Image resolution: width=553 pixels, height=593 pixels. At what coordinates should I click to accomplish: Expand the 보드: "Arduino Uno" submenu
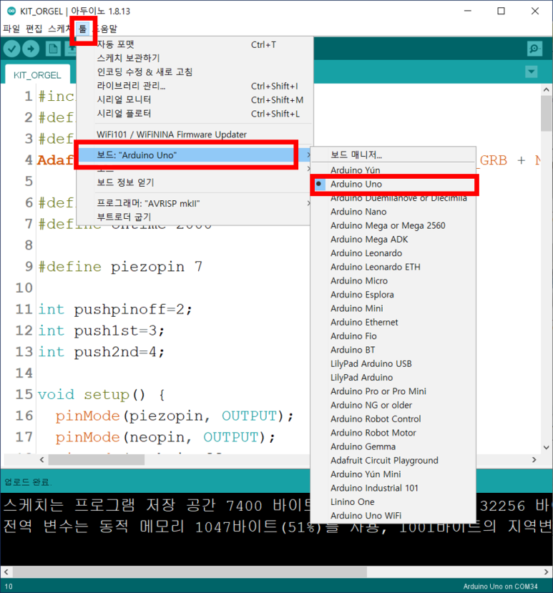tap(195, 155)
